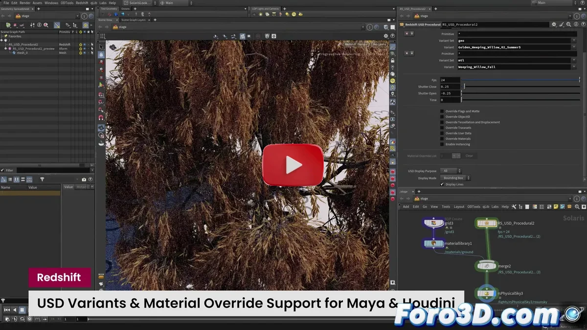Open the Weeping_Willow_Fall Variant dropdown arrow
The width and height of the screenshot is (587, 330).
pos(574,66)
